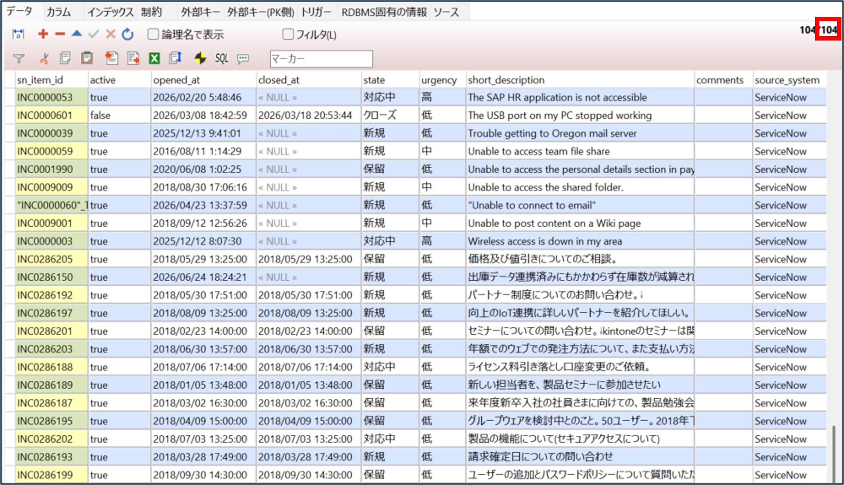The image size is (844, 485).
Task: Click into the マーカー input field
Action: (321, 59)
